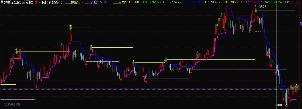Click the CA: 3024.24 readout
This screenshot has height=109, width=302.
pos(273,2)
